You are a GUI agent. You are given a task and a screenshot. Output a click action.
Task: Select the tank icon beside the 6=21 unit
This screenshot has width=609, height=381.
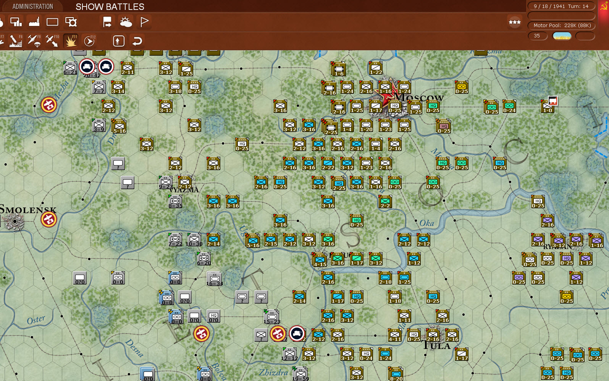[x=87, y=67]
